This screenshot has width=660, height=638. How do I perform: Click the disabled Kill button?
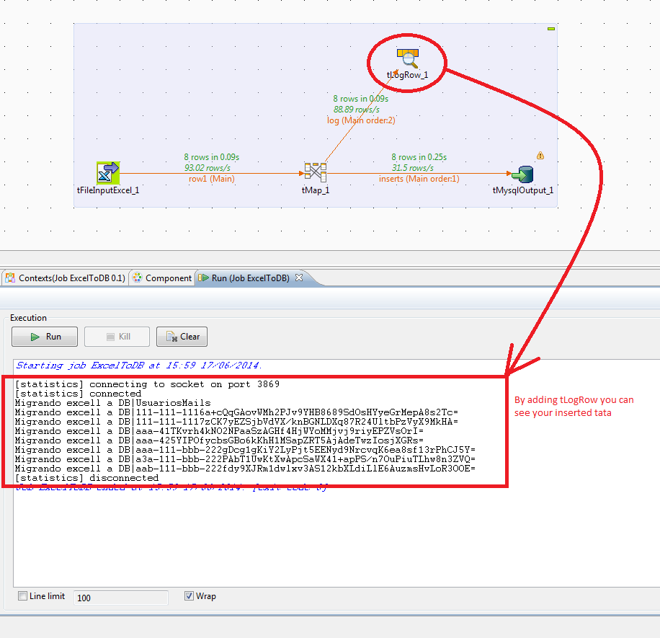117,337
